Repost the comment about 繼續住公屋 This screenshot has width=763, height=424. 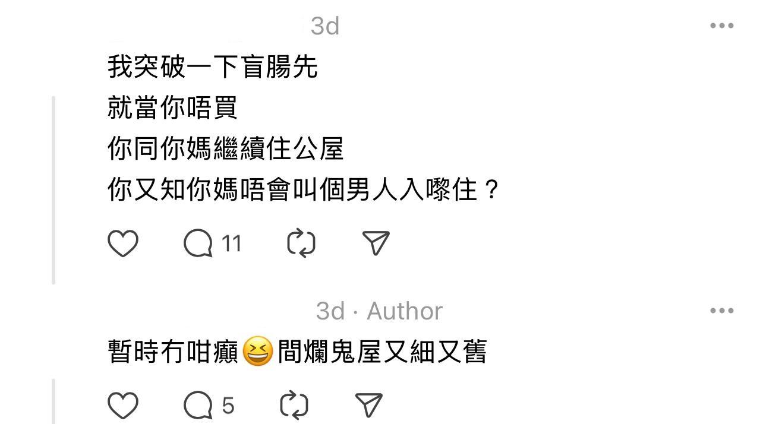click(301, 243)
